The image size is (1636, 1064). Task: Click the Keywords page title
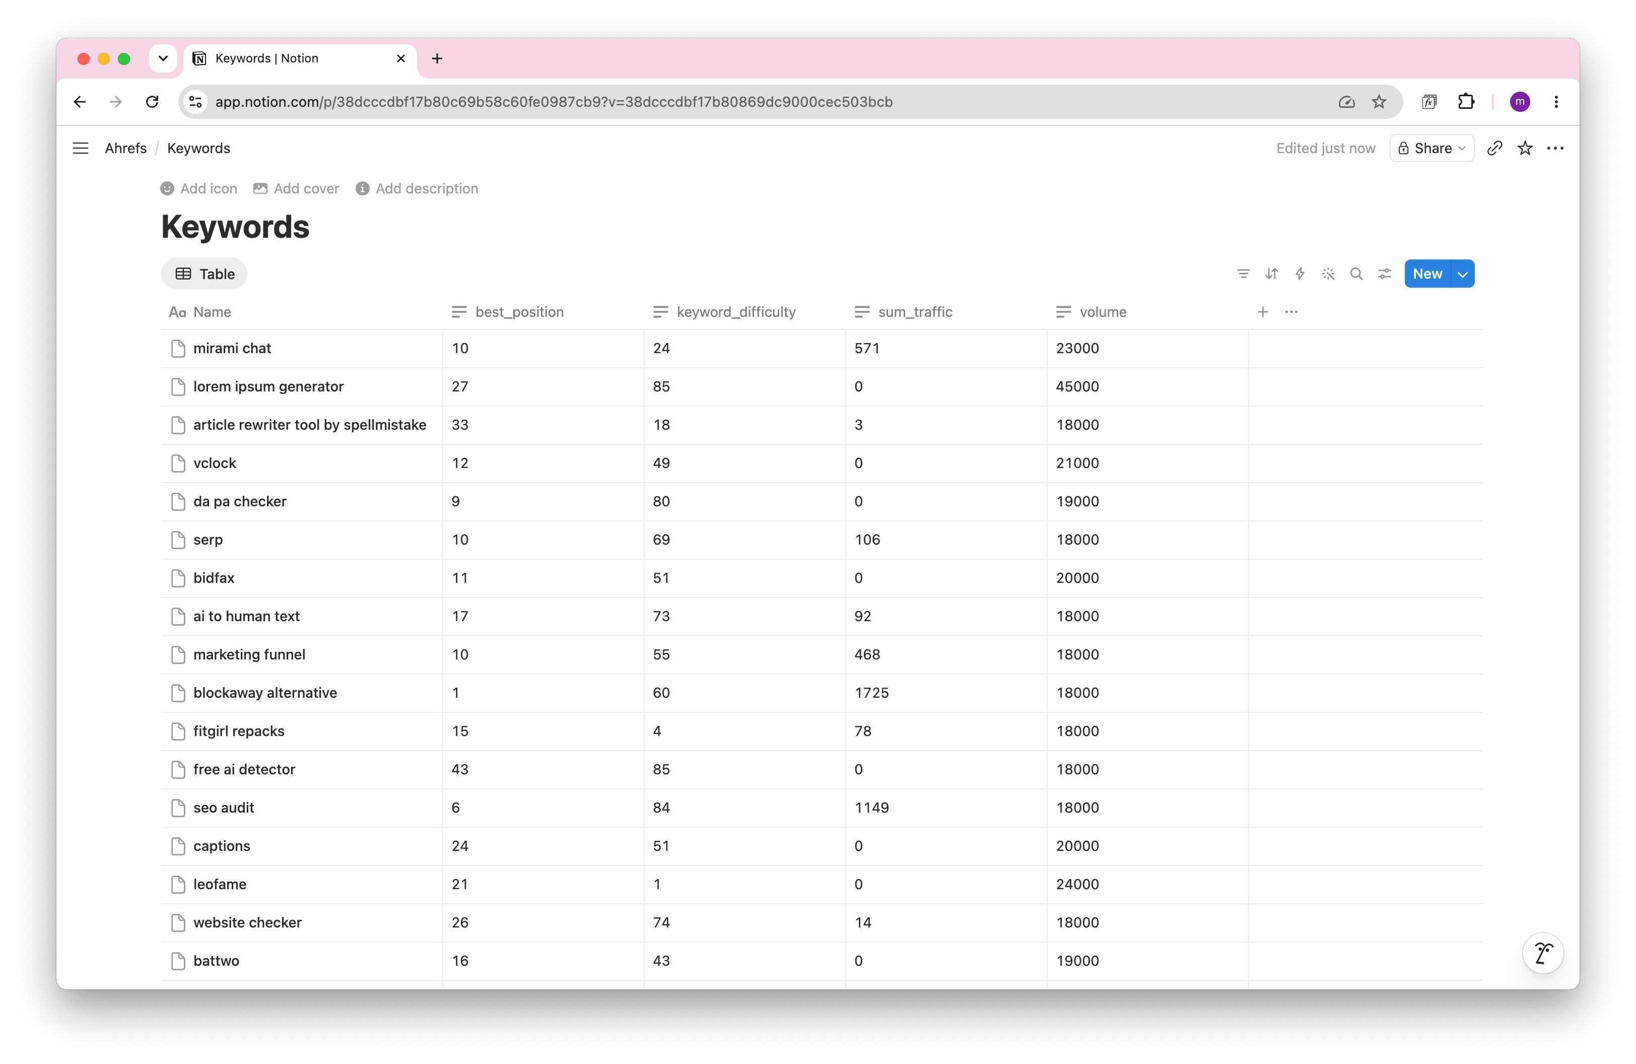point(235,227)
